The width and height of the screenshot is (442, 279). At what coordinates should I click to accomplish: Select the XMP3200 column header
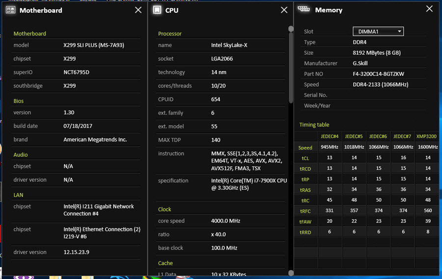pos(427,136)
